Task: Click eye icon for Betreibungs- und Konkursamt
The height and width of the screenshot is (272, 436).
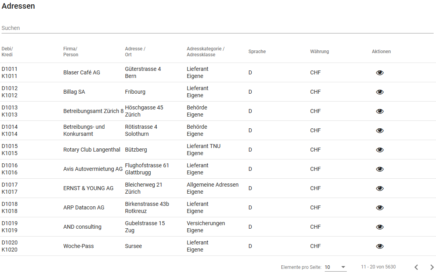Action: tap(380, 131)
